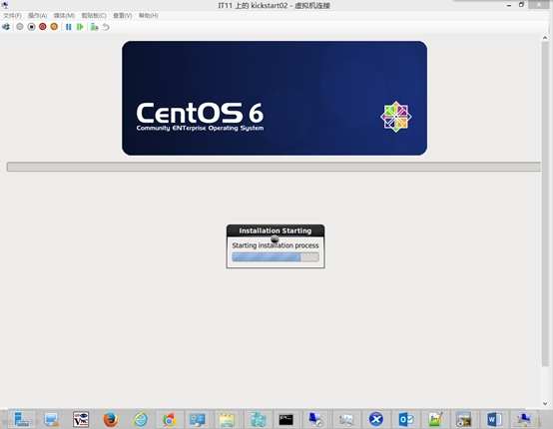
Task: Open the 帮助(H) menu
Action: [x=148, y=16]
